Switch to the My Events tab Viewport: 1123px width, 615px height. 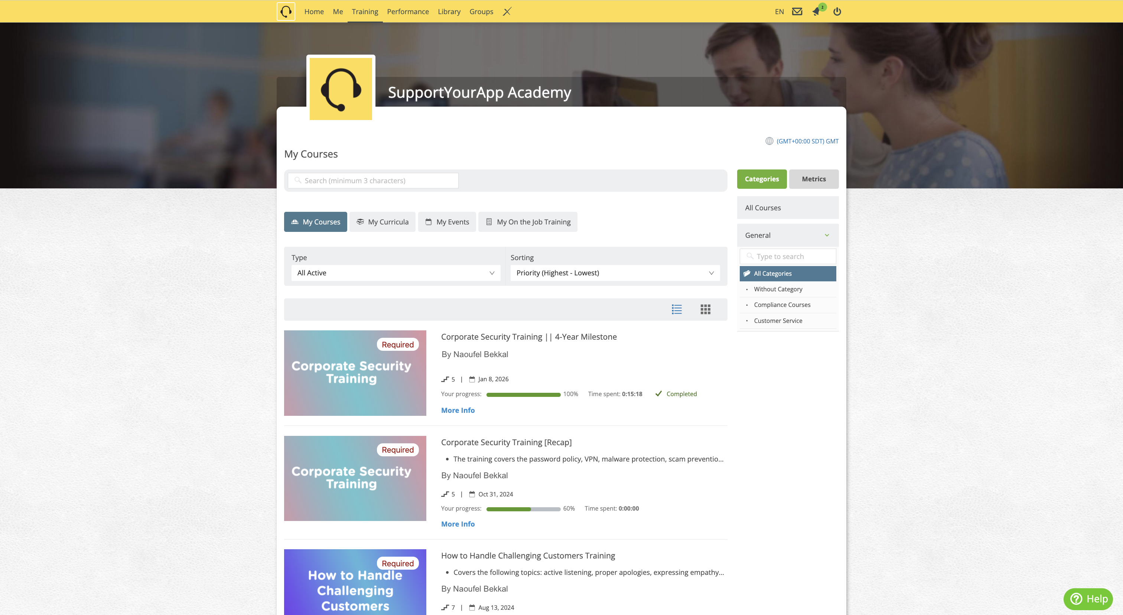click(447, 221)
